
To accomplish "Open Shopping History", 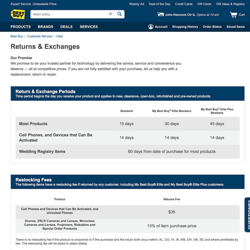I will pyautogui.click(x=185, y=27).
